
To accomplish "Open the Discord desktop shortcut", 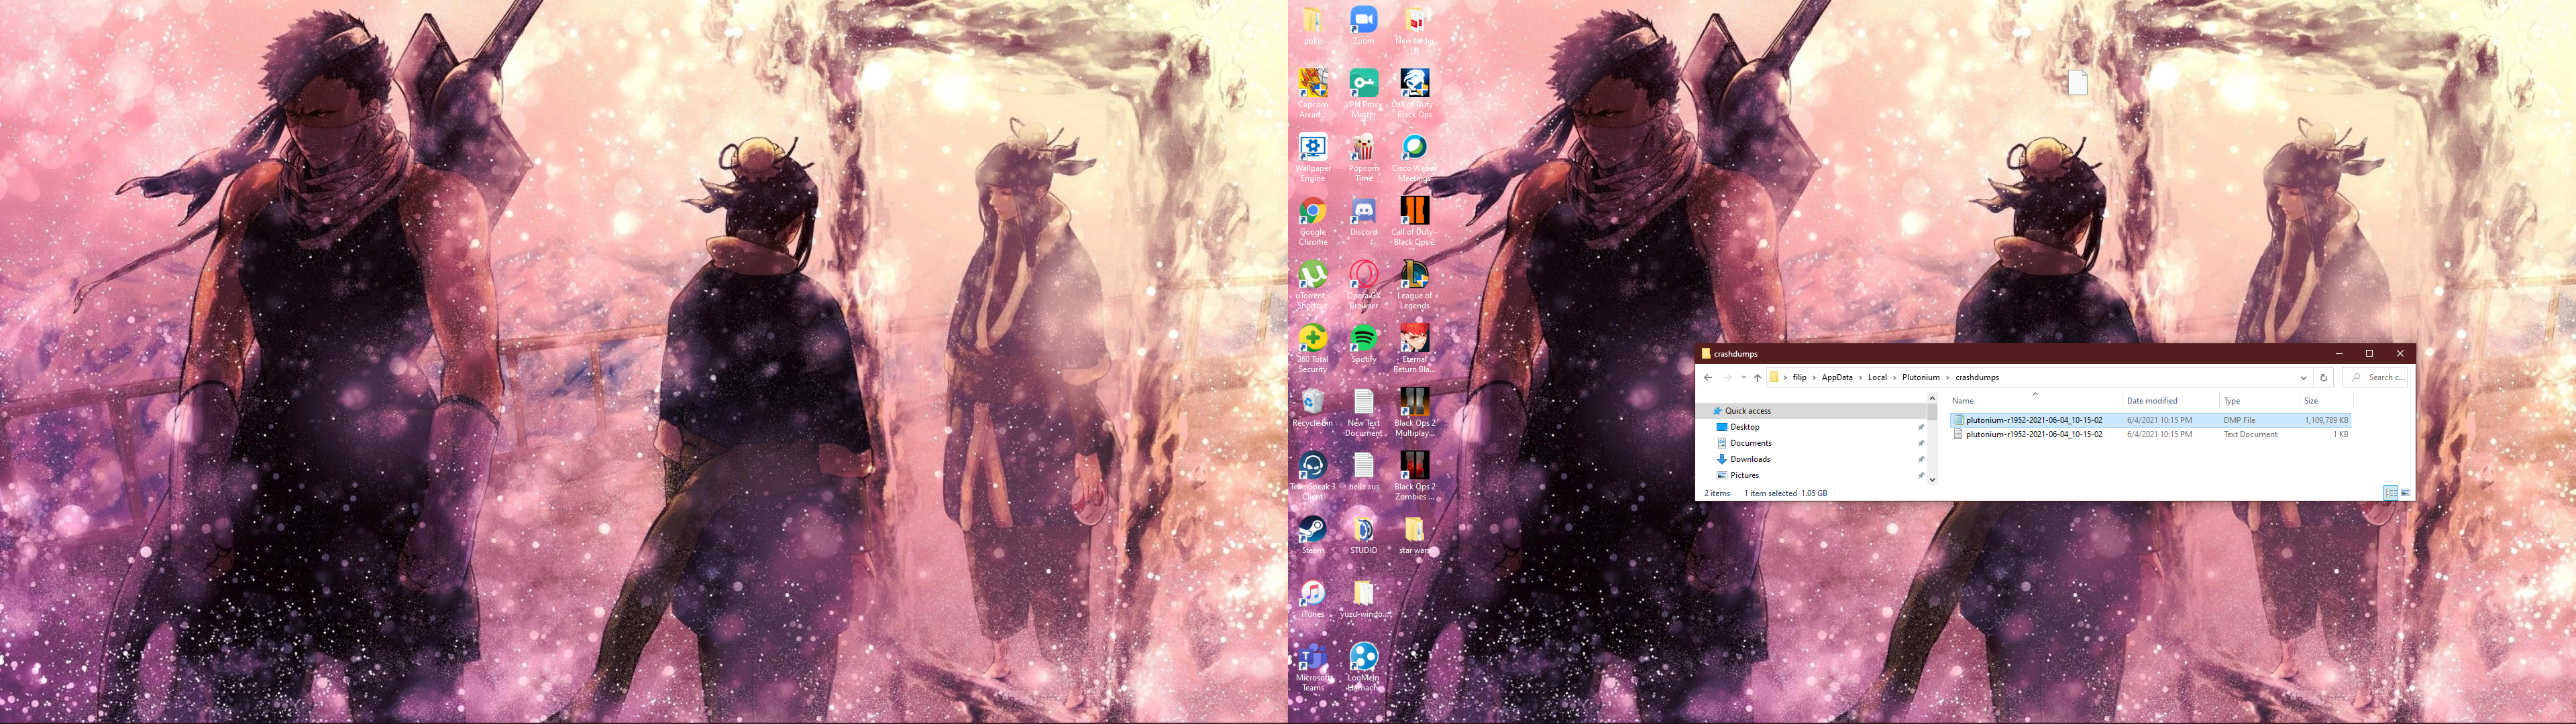I will click(x=1363, y=216).
